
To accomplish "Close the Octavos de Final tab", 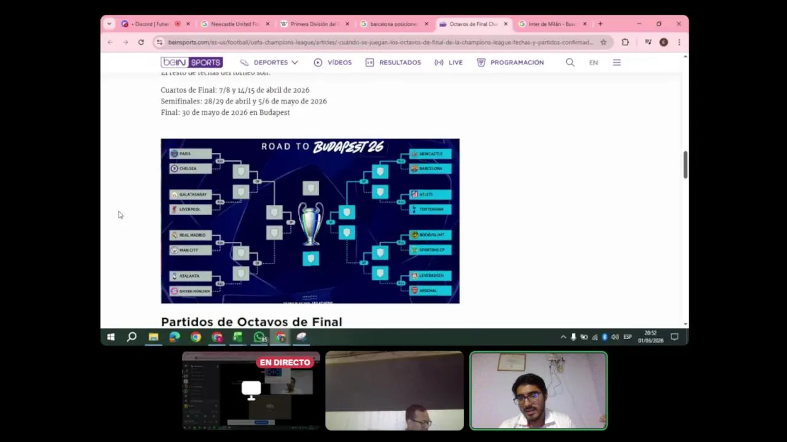I will [x=506, y=24].
